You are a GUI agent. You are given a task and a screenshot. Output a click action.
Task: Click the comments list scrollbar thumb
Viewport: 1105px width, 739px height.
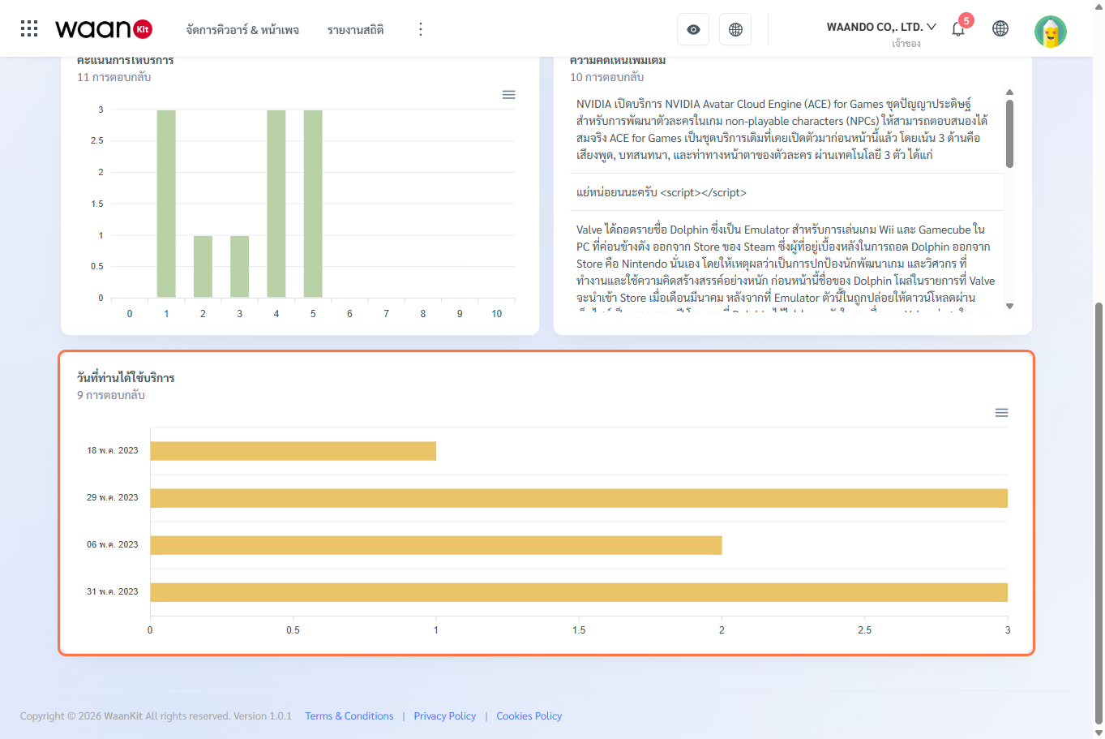(x=1009, y=134)
